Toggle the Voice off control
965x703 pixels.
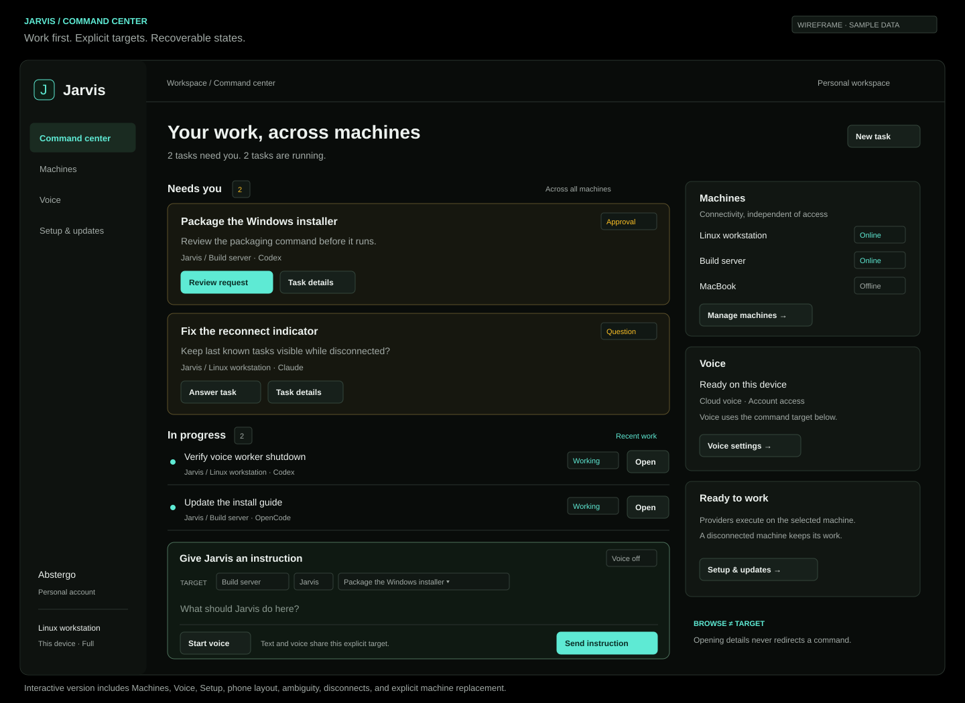pos(631,558)
